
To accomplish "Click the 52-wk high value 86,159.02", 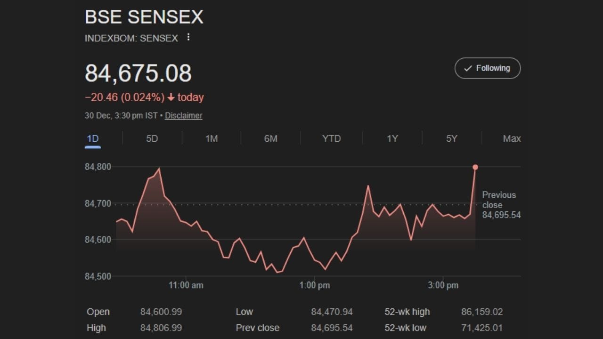I will [x=482, y=312].
